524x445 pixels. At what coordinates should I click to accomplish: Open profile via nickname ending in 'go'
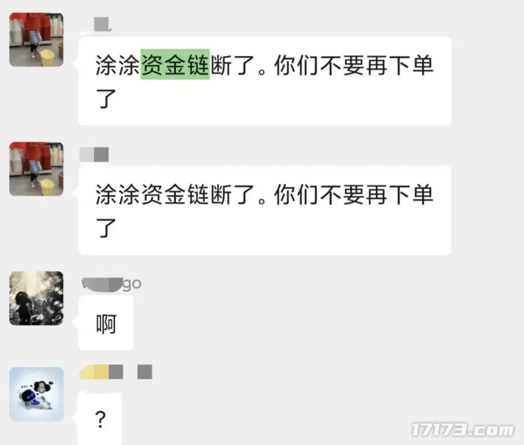(111, 284)
